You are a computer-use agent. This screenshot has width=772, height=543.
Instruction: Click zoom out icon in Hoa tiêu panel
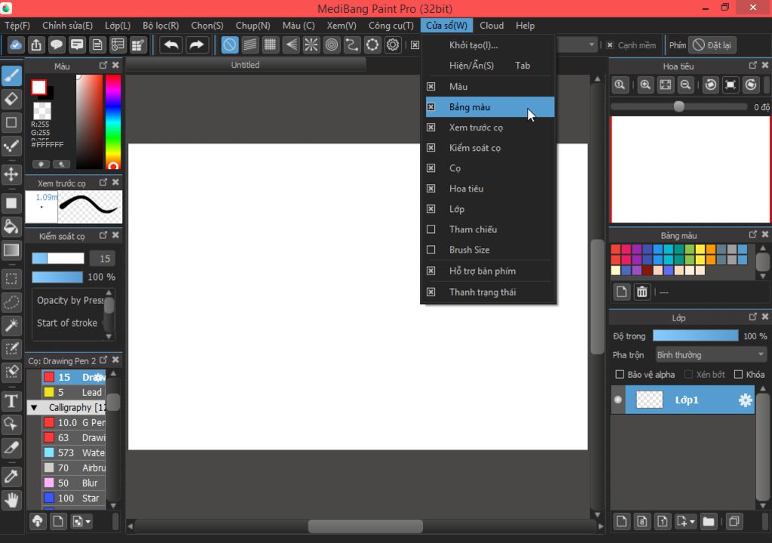(x=685, y=84)
